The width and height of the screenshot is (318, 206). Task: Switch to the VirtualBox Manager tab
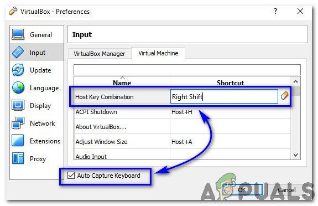point(100,54)
